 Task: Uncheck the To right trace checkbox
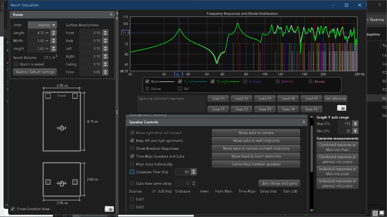click(213, 81)
